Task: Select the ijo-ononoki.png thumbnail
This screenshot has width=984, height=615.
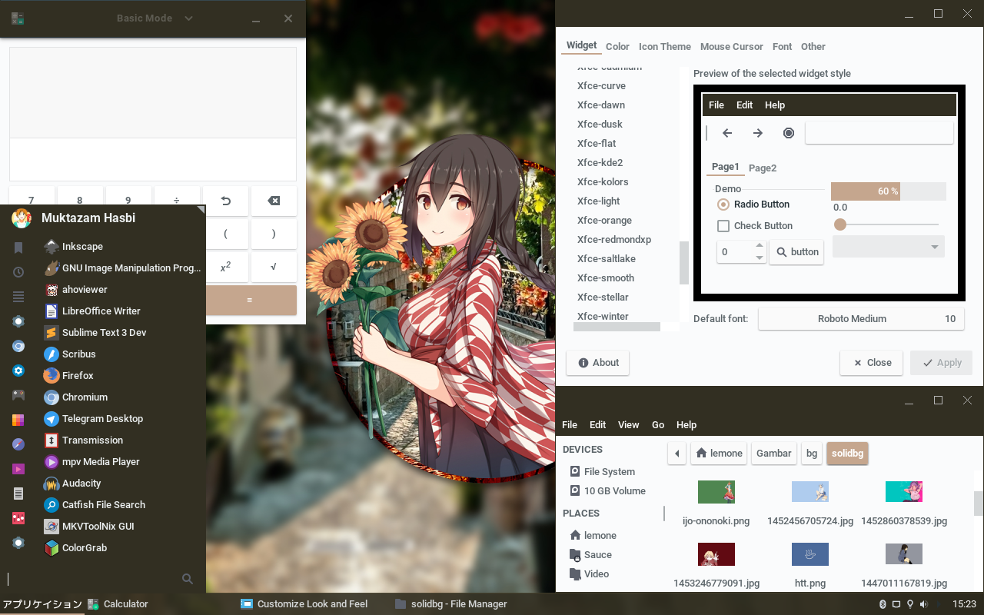Action: (x=716, y=492)
